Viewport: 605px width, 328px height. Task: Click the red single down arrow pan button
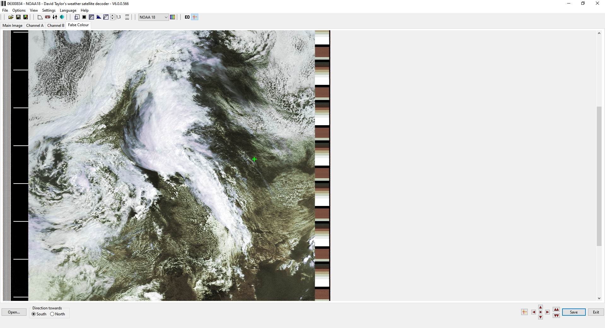[540, 317]
